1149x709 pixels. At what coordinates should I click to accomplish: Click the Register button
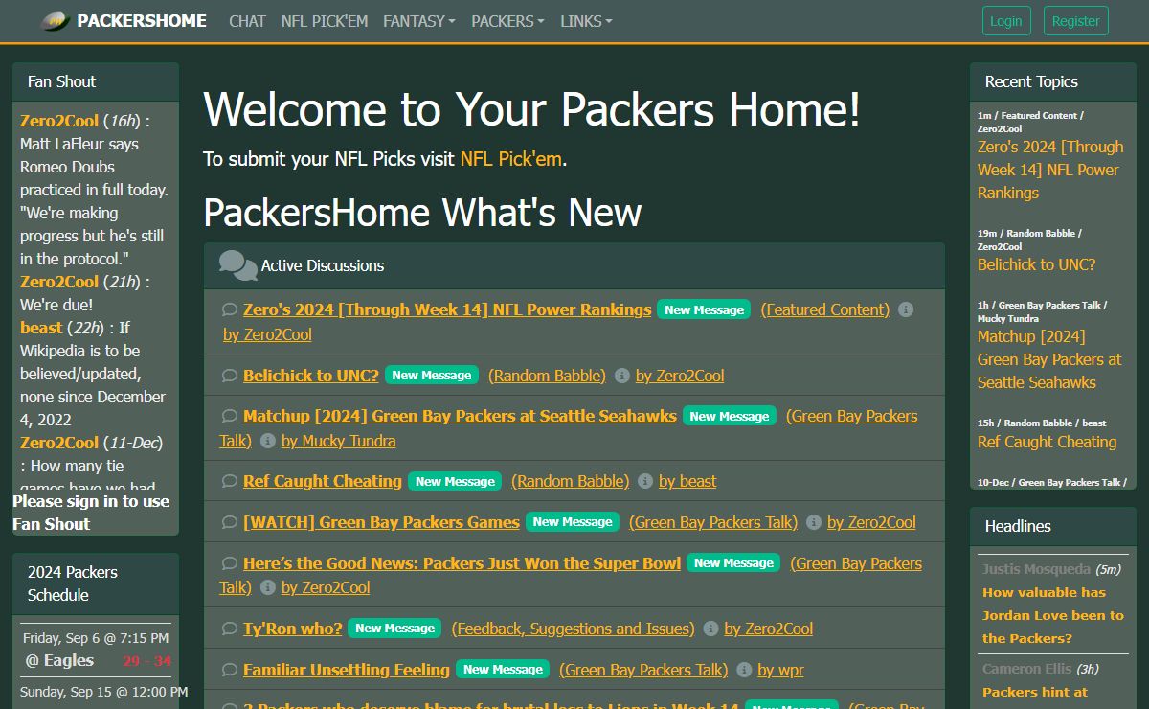[1076, 21]
